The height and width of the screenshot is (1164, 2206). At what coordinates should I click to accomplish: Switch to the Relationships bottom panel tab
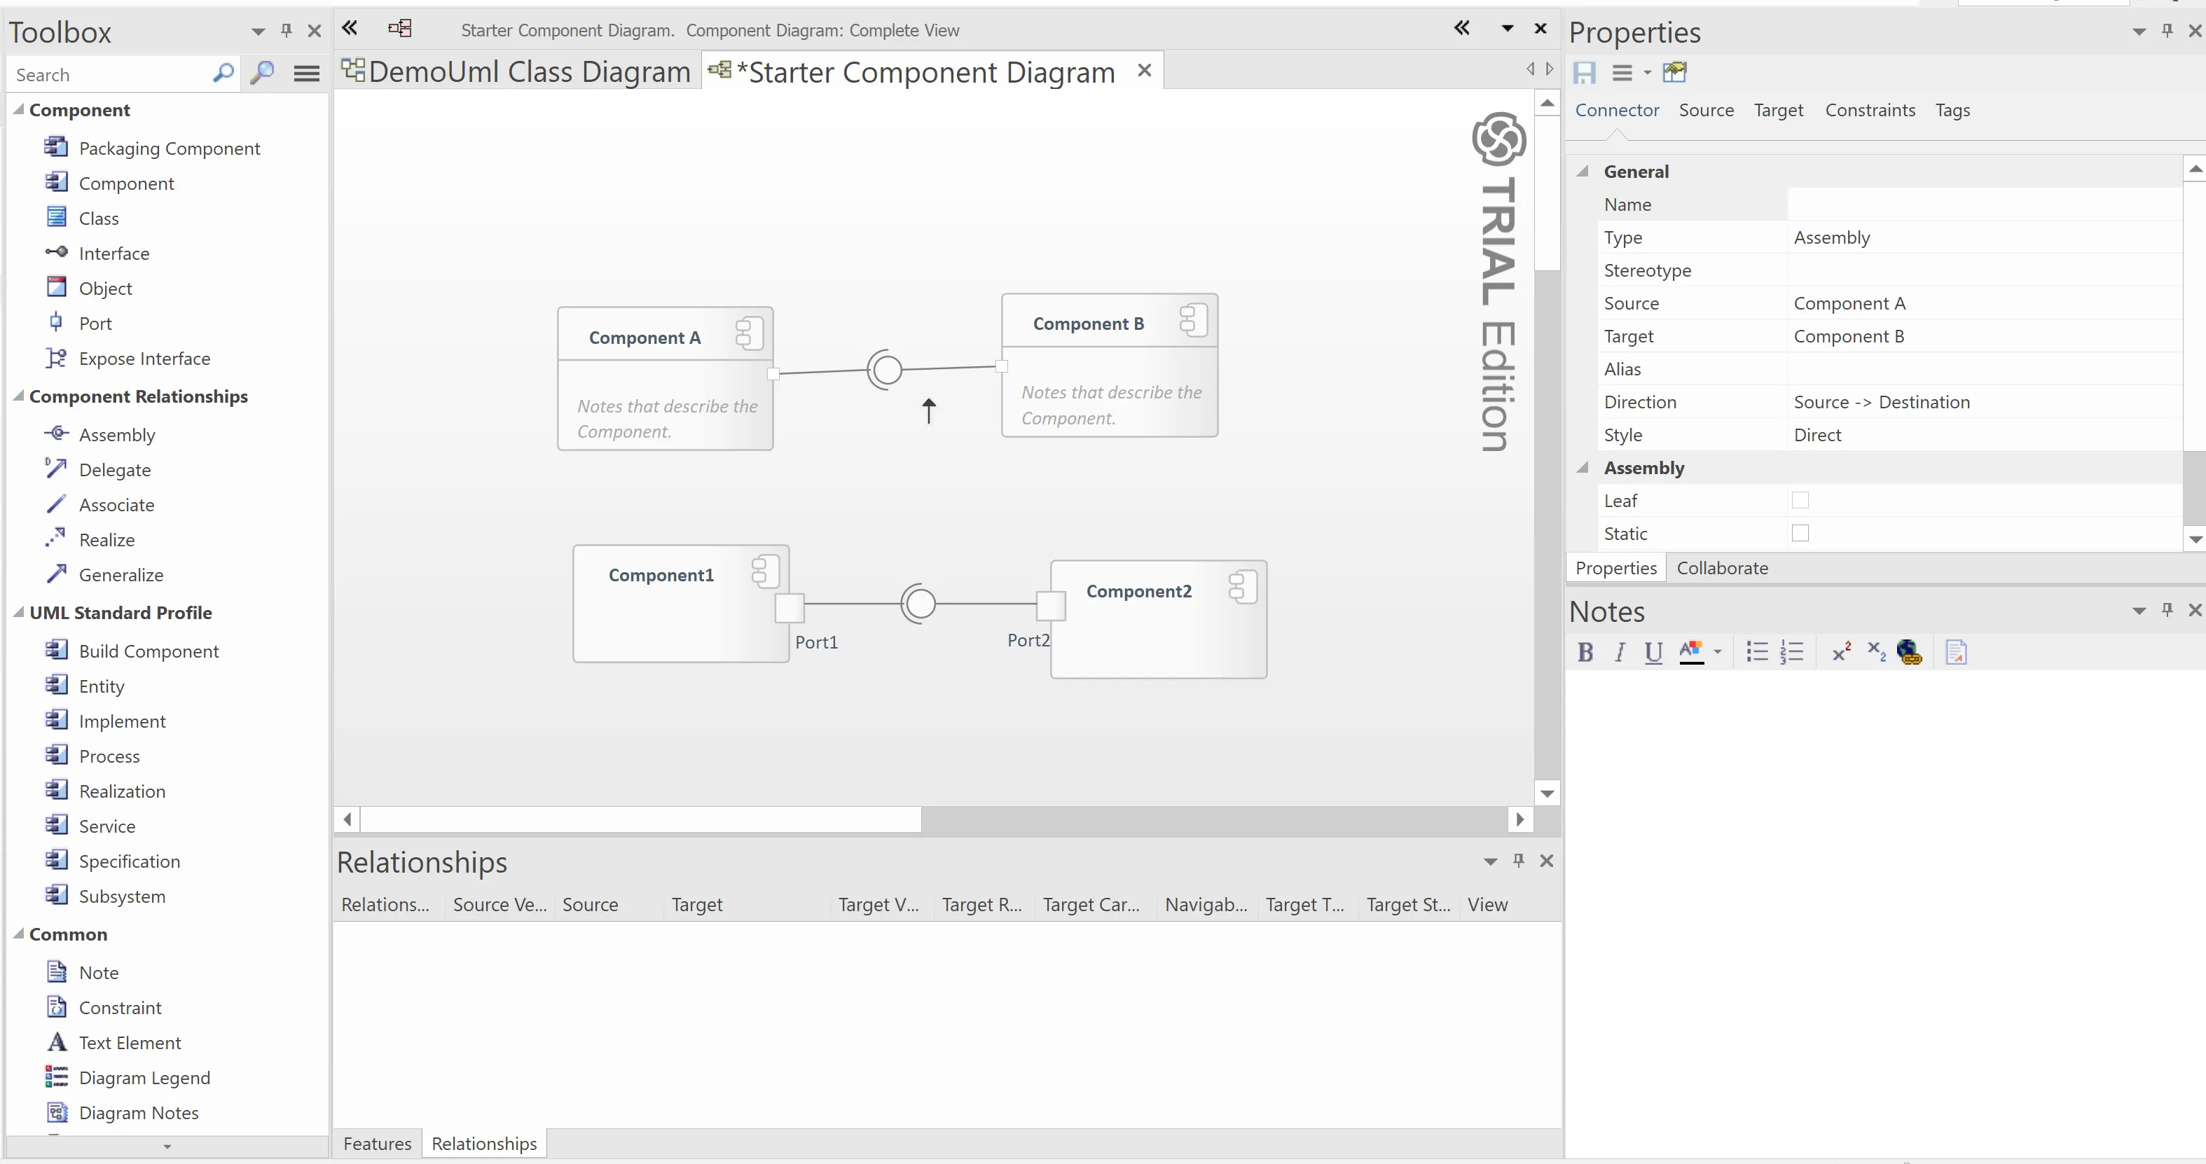[x=483, y=1144]
